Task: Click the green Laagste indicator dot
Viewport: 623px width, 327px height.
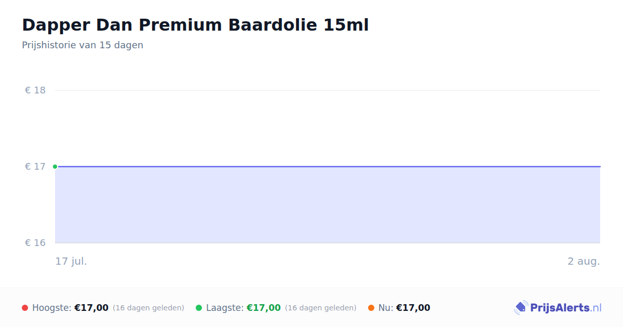Action: [x=199, y=308]
